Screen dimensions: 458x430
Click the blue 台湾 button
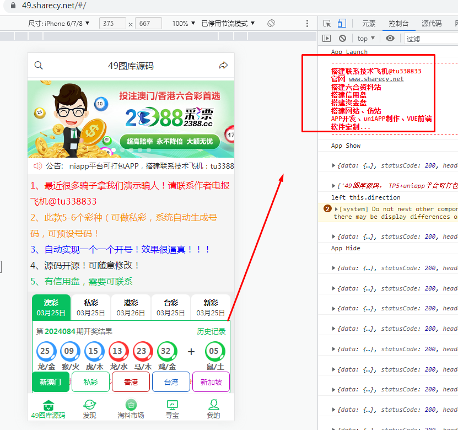(171, 382)
